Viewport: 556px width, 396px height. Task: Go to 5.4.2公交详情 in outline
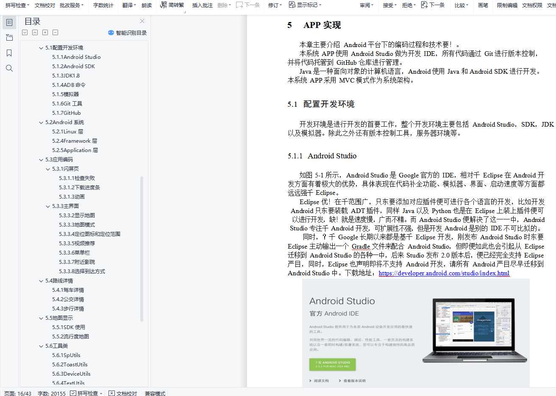pyautogui.click(x=68, y=299)
